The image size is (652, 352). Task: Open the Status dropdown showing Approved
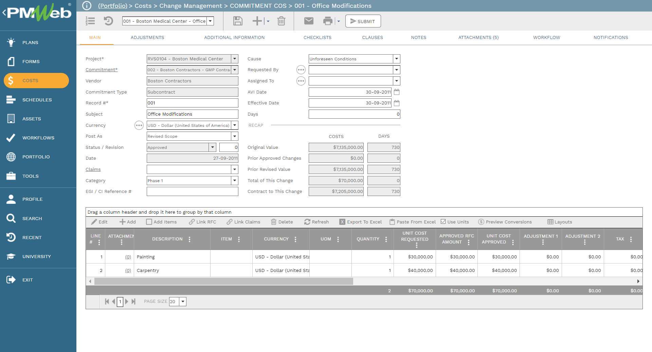tap(212, 148)
